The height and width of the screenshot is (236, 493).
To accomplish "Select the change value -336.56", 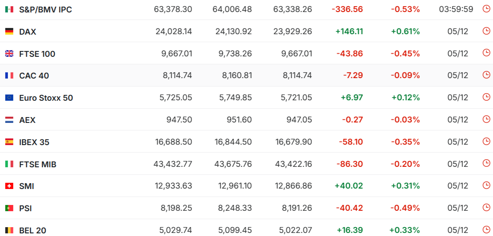I will (348, 9).
